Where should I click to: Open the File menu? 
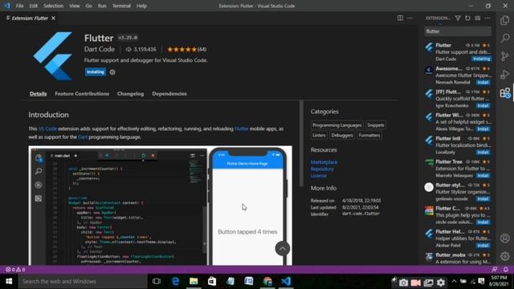[19, 6]
